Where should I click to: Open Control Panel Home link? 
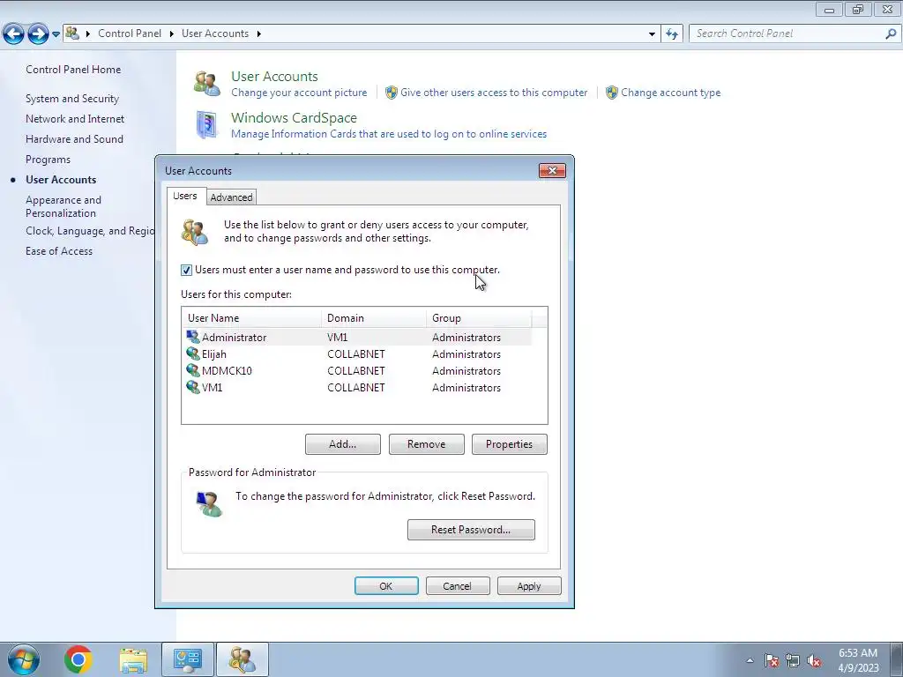[73, 70]
